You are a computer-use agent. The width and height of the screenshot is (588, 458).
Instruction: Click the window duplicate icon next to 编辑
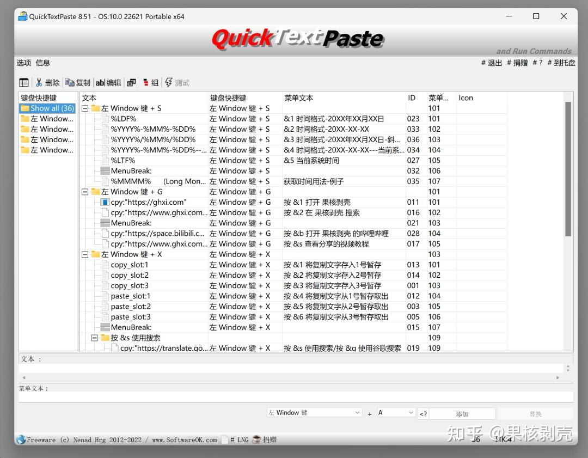131,82
